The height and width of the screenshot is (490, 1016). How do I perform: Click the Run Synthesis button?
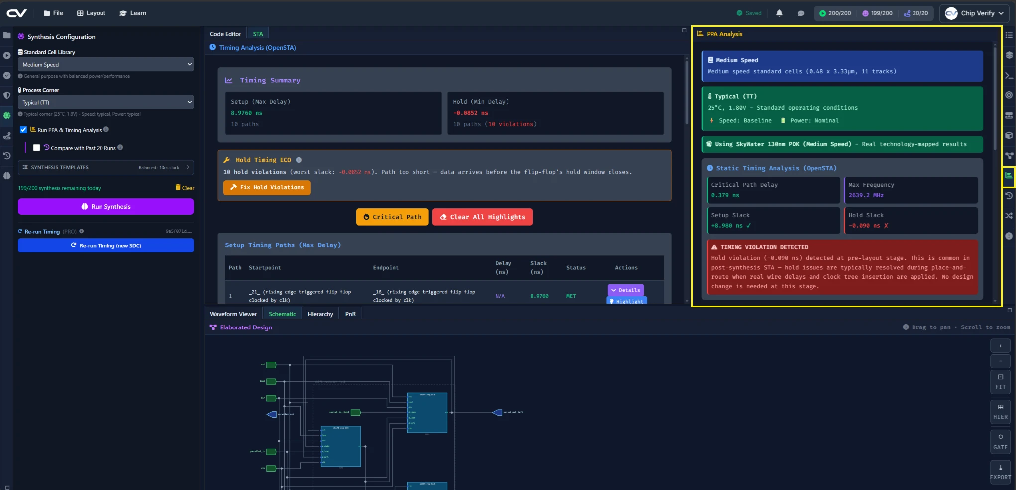tap(106, 207)
